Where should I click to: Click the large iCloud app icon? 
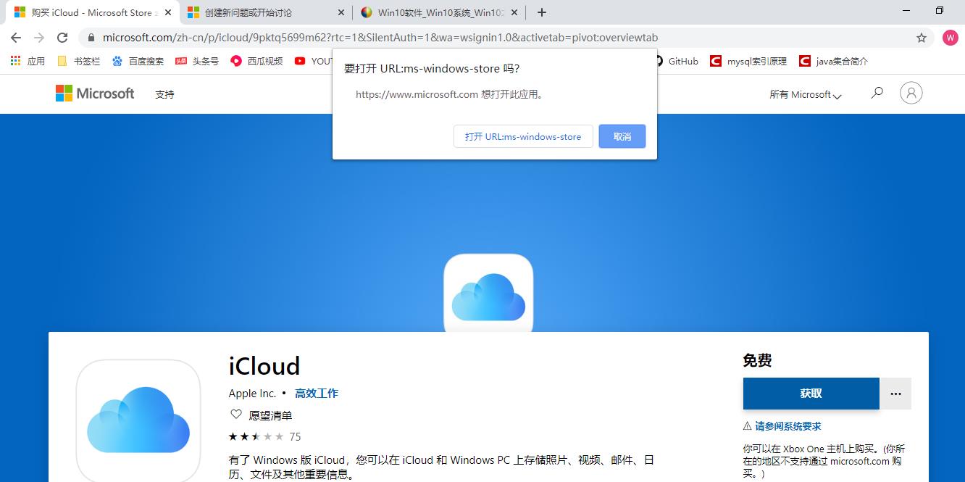click(138, 420)
